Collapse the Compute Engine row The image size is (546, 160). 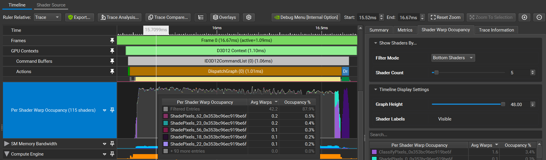point(7,154)
